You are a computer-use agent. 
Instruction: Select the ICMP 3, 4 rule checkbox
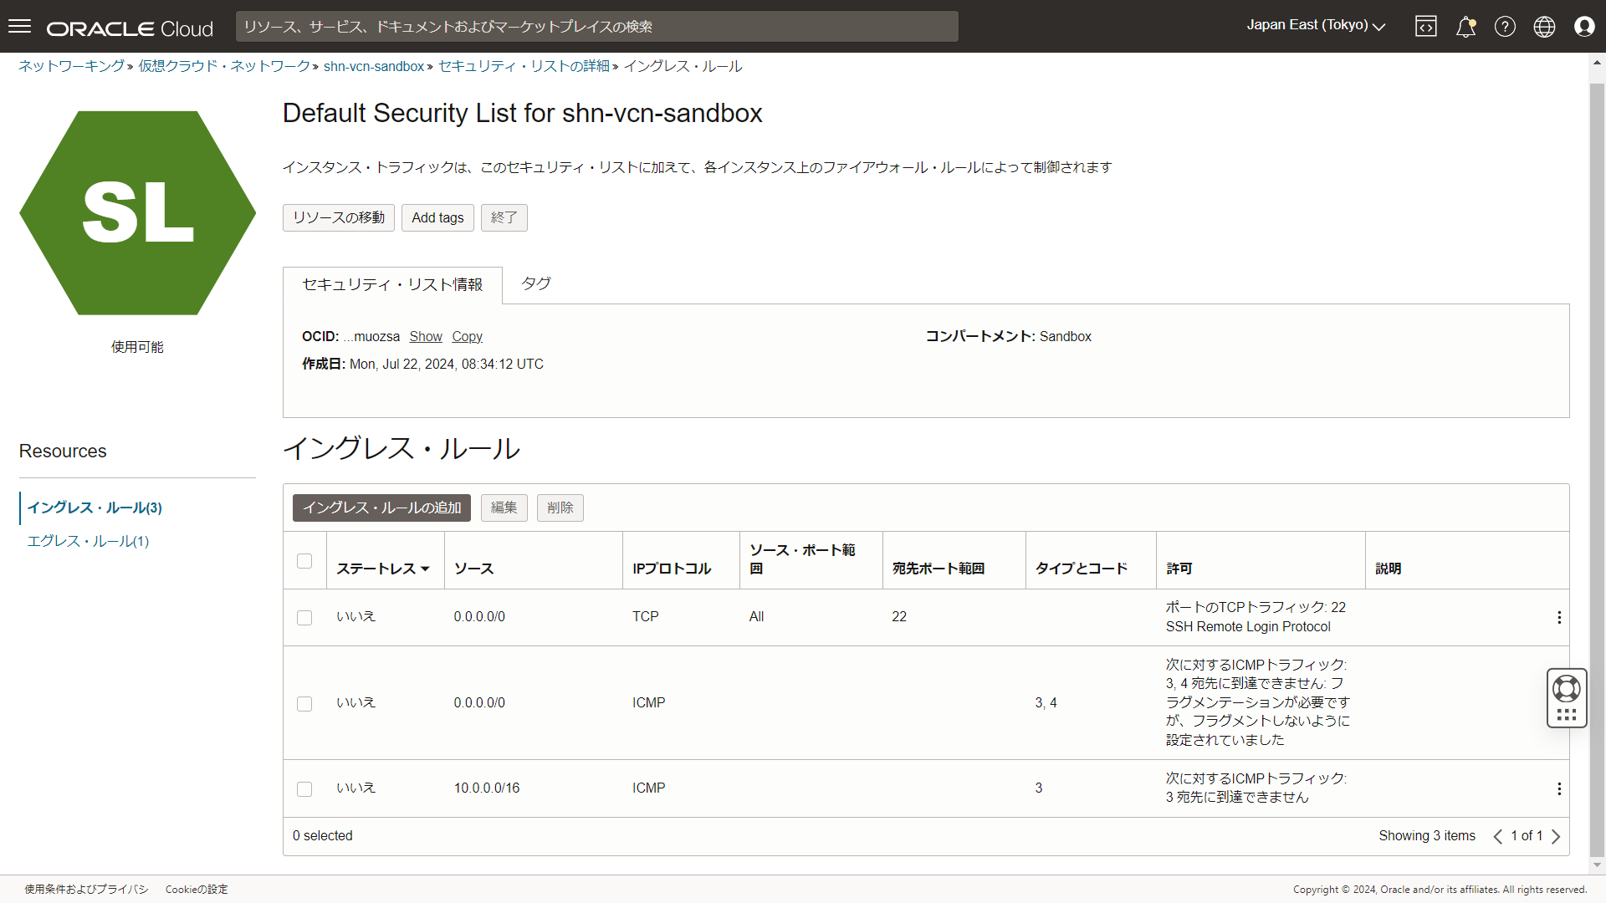(304, 704)
